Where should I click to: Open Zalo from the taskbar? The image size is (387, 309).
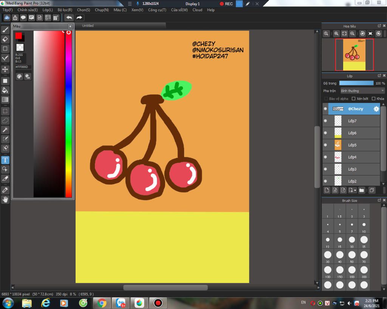coord(121,303)
